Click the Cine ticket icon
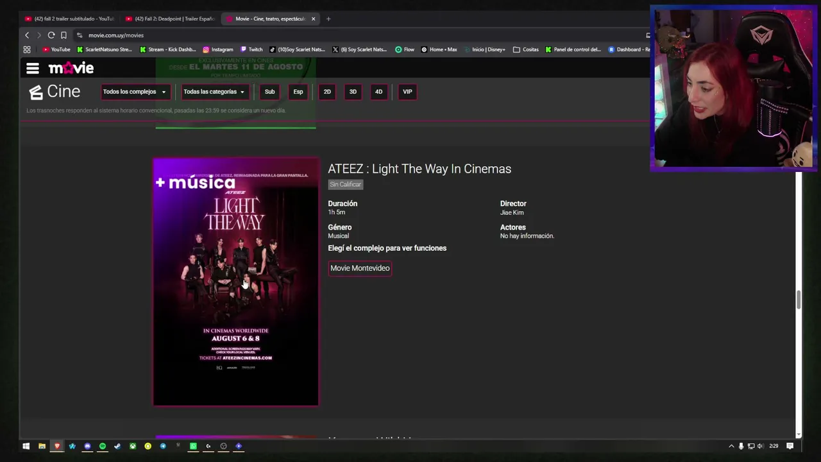Viewport: 821px width, 462px height. [x=36, y=92]
